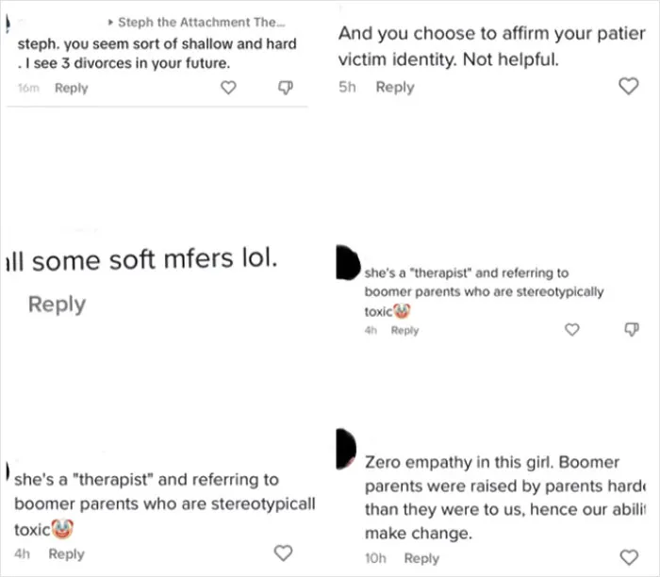
Task: Reply to the large 4h "toxic" comment
Action: tap(67, 553)
